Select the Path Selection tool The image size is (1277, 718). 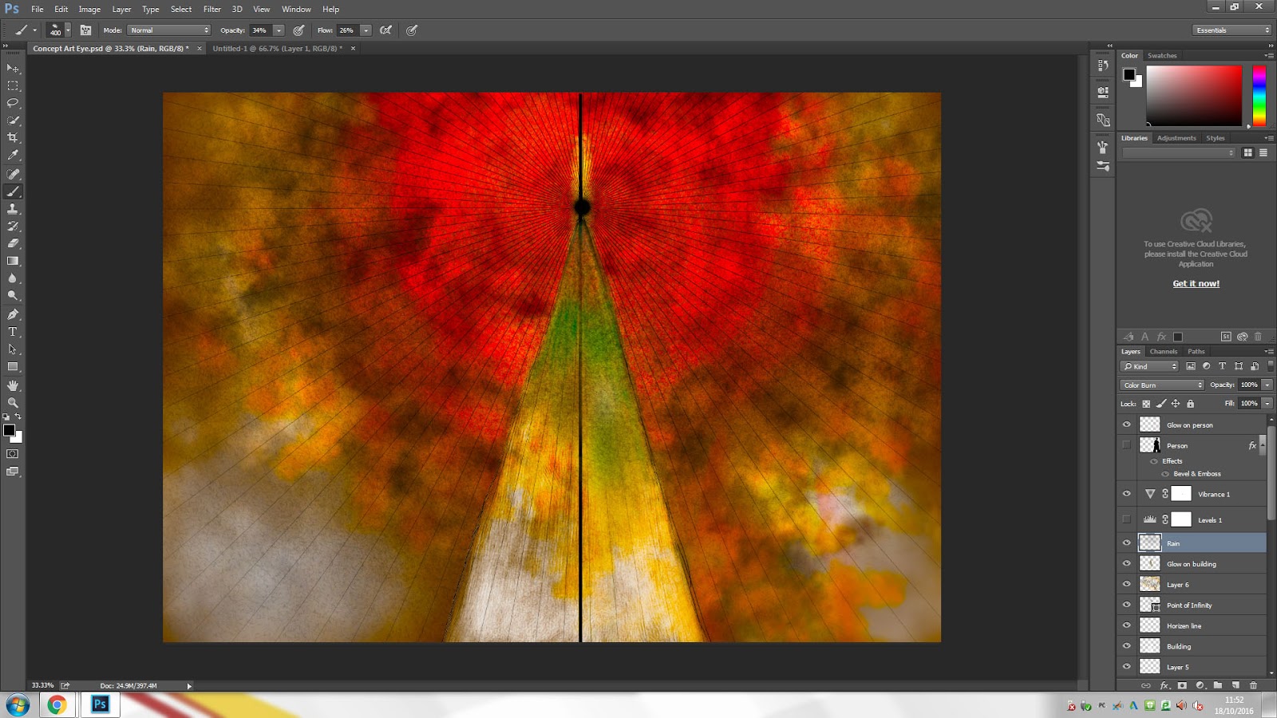click(x=13, y=349)
